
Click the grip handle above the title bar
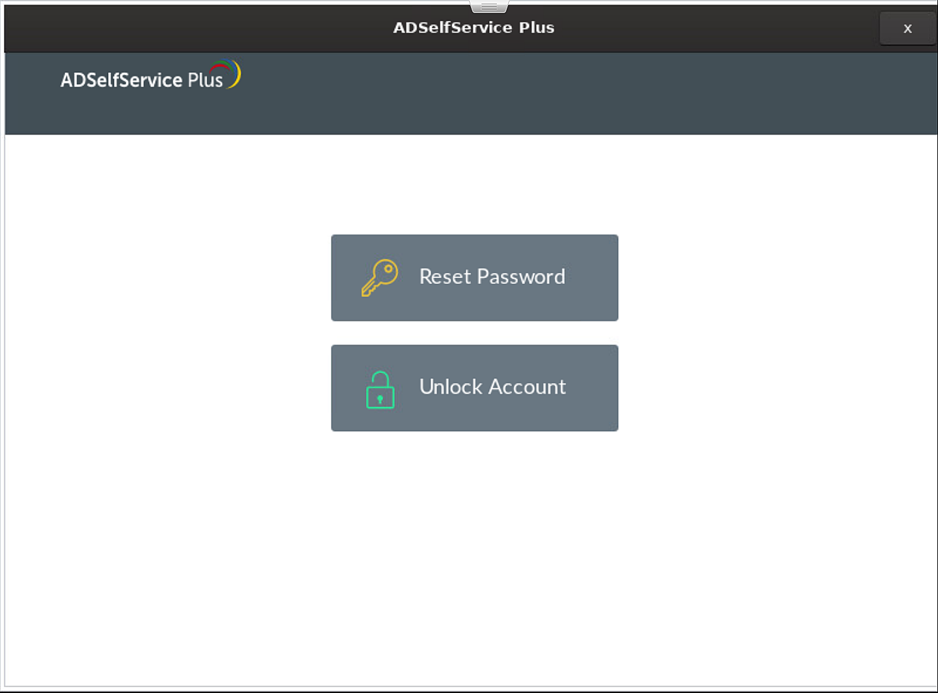coord(488,5)
